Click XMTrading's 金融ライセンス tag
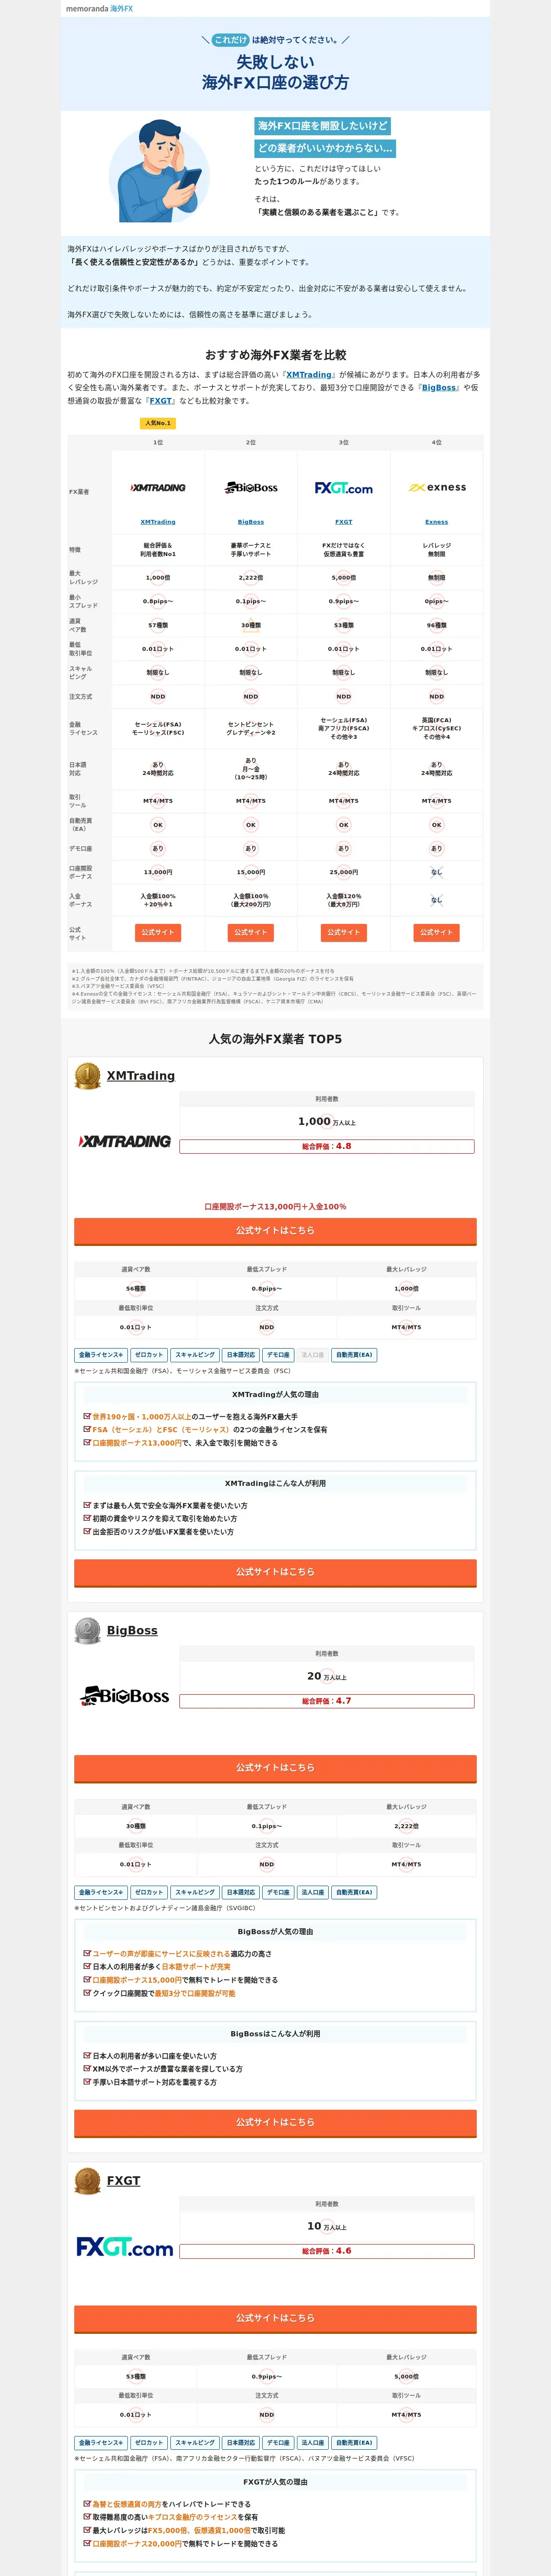The width and height of the screenshot is (551, 2576). tap(101, 1355)
